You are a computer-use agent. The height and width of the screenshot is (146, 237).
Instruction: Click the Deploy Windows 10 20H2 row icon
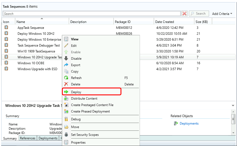[6, 33]
